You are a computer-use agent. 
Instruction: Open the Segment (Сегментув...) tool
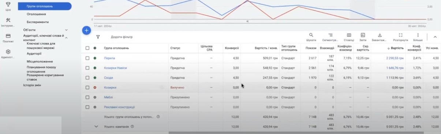330,35
